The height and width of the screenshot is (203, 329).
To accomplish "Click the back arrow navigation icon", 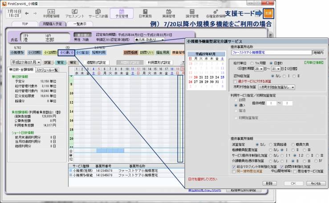I will (29, 13).
